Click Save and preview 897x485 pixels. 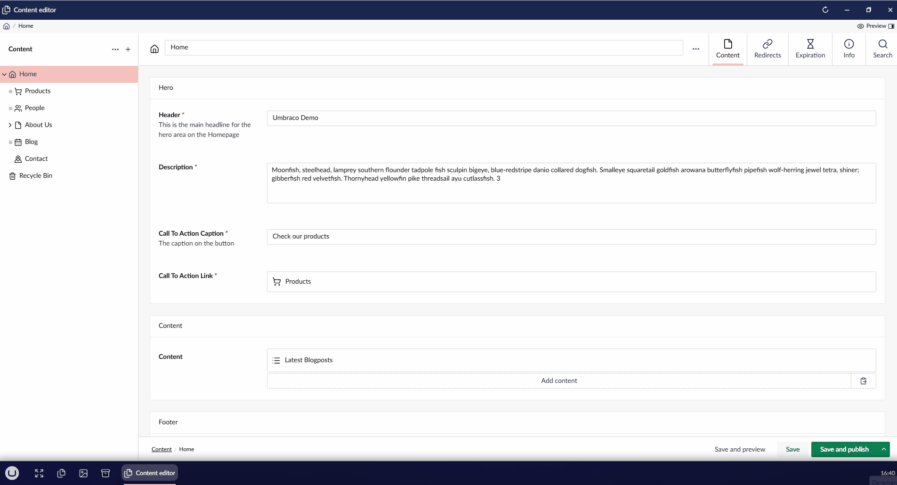(740, 449)
